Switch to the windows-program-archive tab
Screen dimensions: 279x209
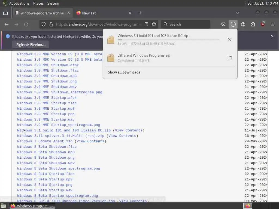point(43,13)
